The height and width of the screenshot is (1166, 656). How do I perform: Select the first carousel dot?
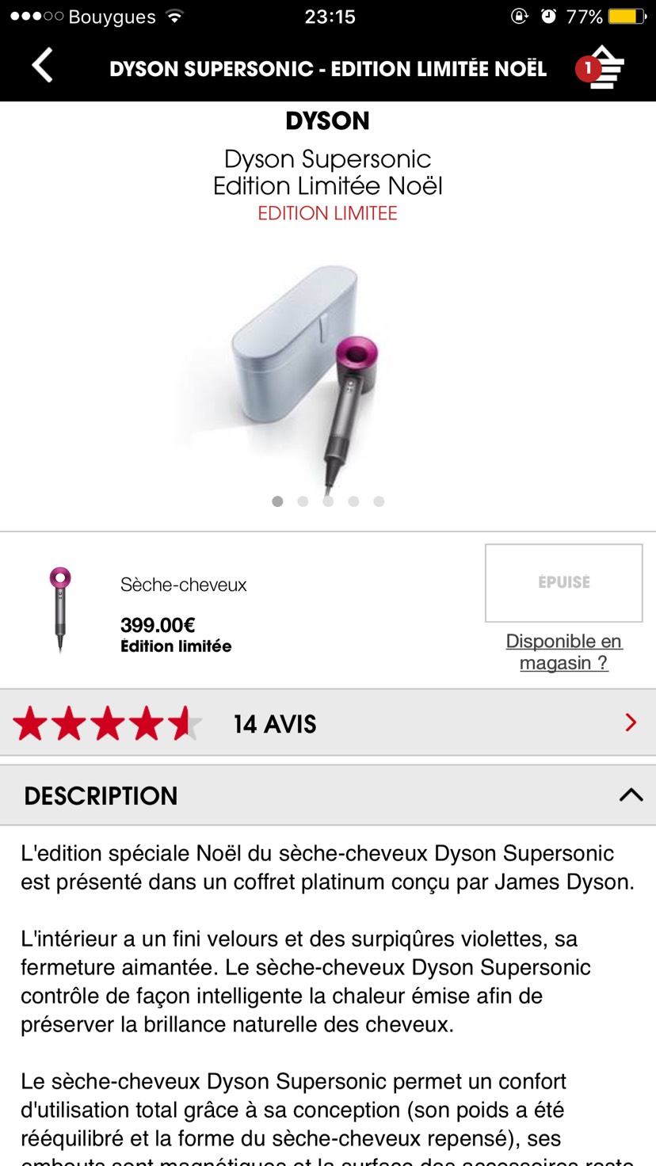coord(277,501)
